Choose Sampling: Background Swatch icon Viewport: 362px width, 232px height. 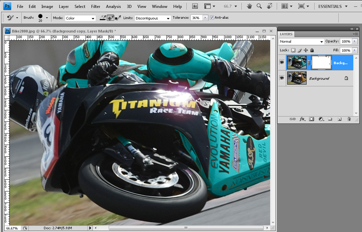coord(118,18)
